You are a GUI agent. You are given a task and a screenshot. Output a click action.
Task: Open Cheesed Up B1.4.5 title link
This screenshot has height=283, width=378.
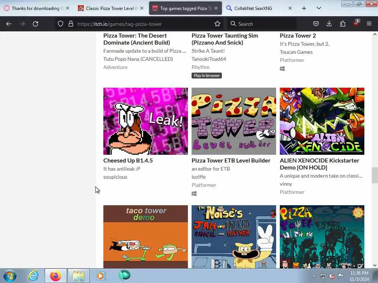pyautogui.click(x=128, y=161)
